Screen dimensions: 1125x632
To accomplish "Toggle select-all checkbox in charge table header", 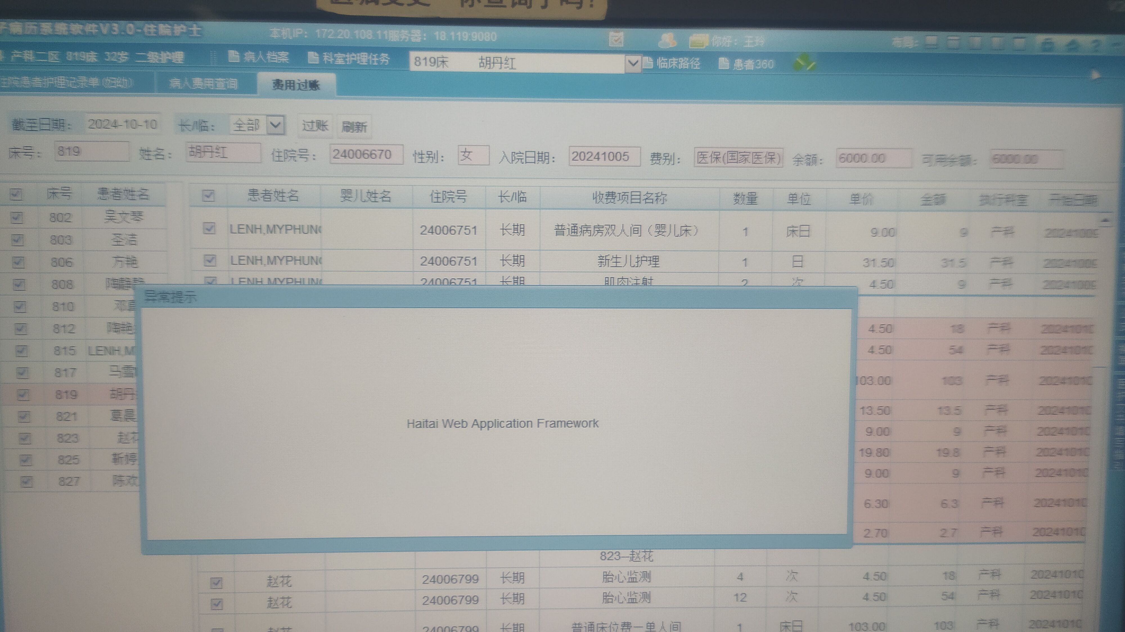I will coord(208,196).
